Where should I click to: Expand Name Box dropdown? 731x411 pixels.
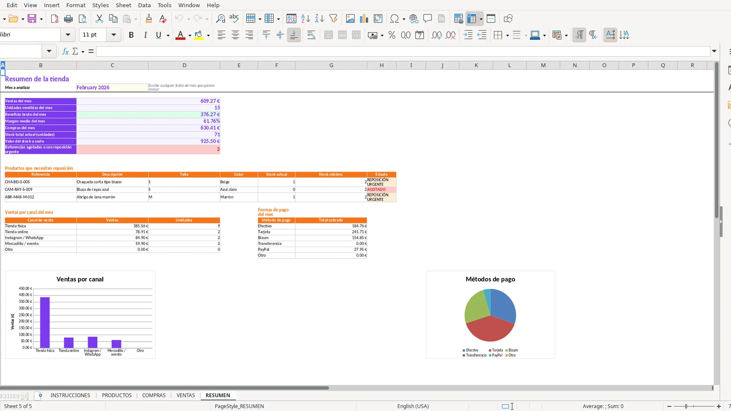(x=49, y=51)
